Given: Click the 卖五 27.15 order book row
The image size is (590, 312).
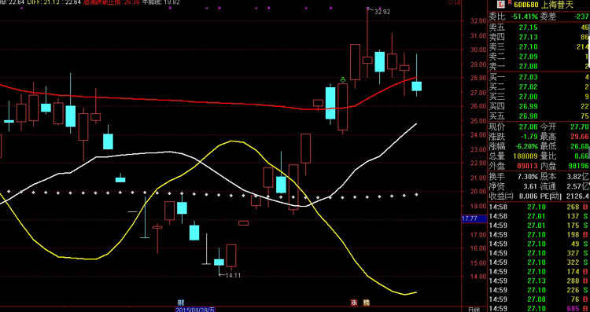Looking at the screenshot, I should tap(539, 28).
